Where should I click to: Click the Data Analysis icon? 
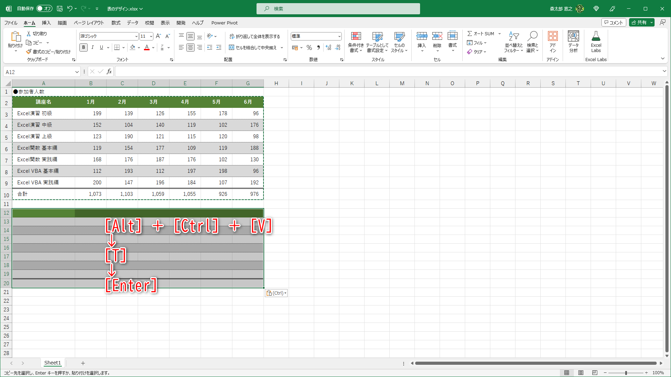[573, 36]
